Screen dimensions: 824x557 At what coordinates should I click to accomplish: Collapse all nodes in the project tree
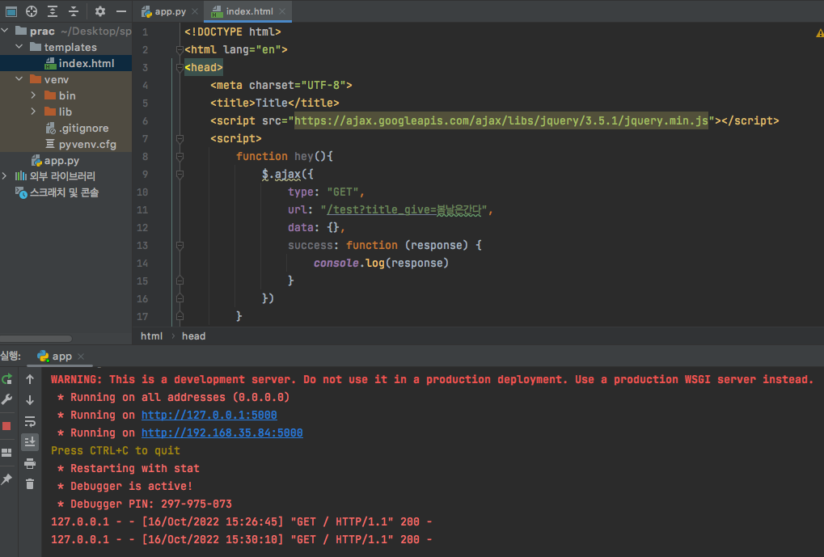tap(74, 11)
